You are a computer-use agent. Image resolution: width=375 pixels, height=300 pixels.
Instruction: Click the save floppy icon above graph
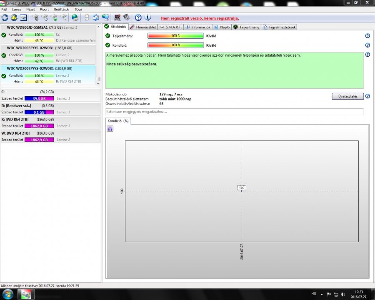pos(110,129)
